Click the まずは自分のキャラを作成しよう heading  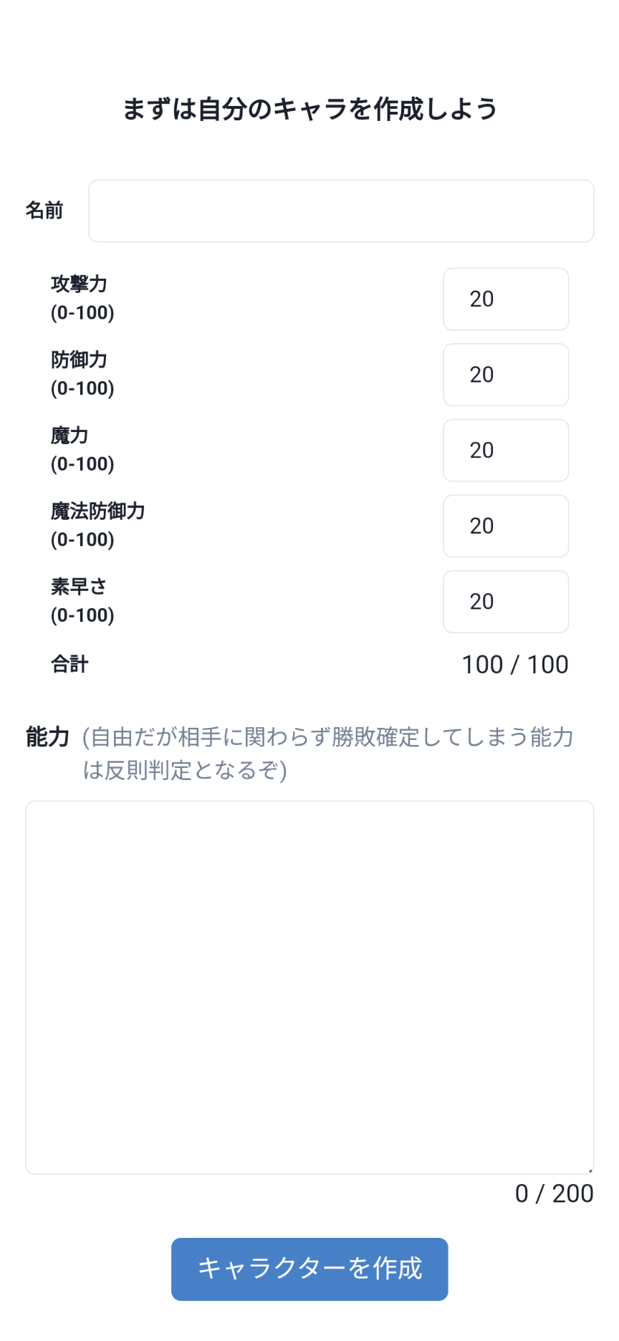point(309,110)
